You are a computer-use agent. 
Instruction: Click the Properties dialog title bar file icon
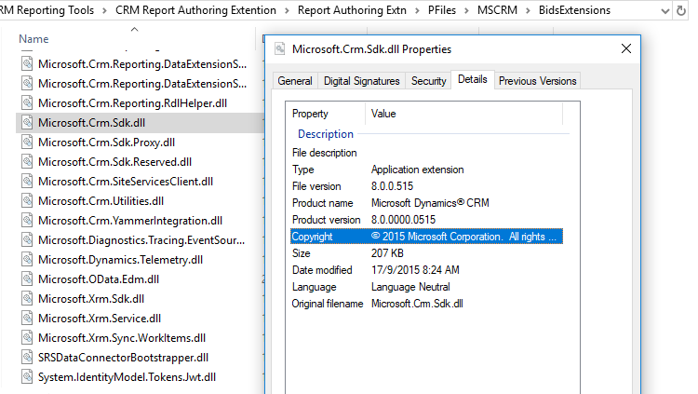(x=279, y=48)
